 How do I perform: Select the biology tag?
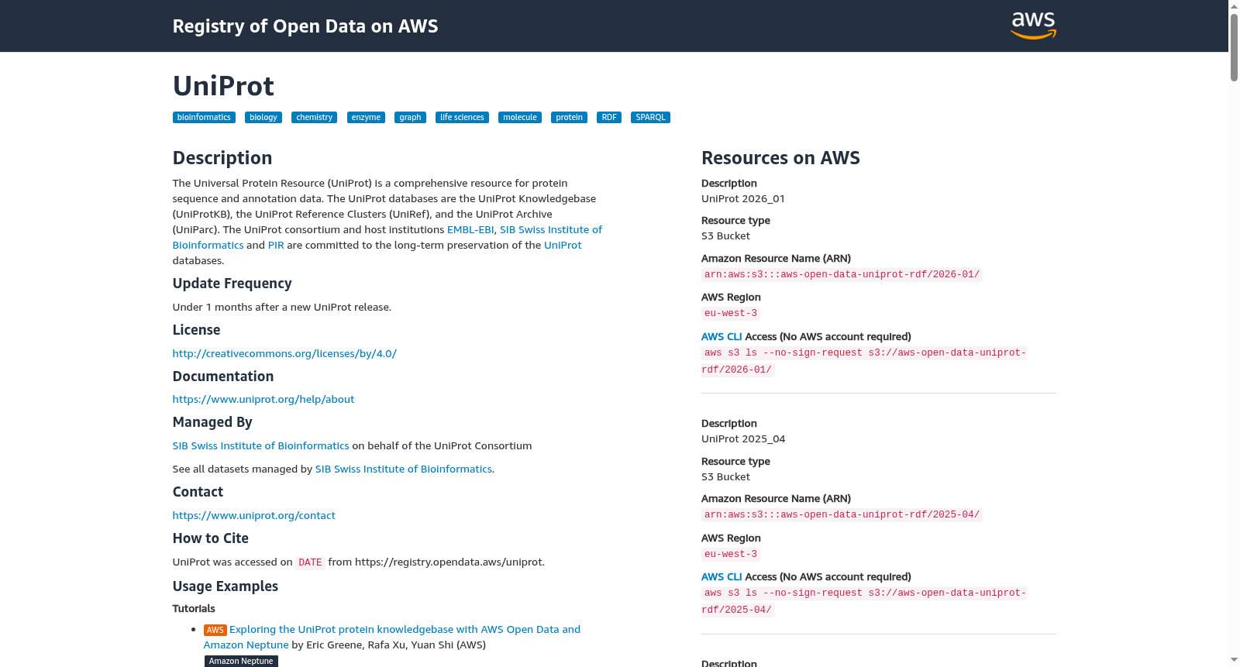click(x=263, y=118)
